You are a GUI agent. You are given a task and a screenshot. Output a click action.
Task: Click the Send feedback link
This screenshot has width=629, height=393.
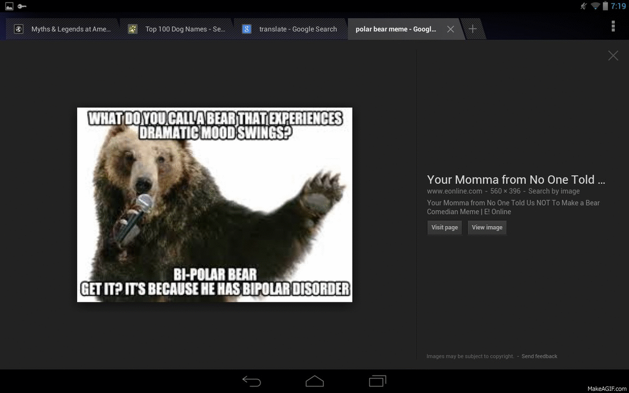(539, 356)
